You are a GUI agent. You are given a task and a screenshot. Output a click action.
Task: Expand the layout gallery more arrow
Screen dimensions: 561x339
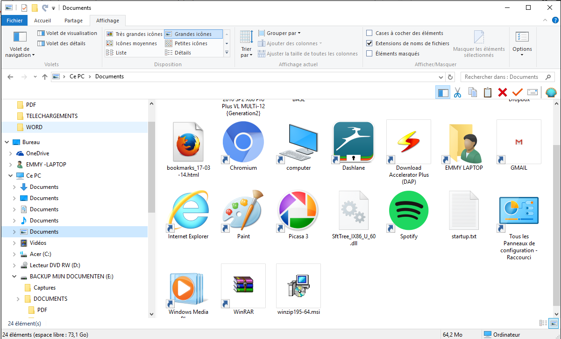pos(227,53)
